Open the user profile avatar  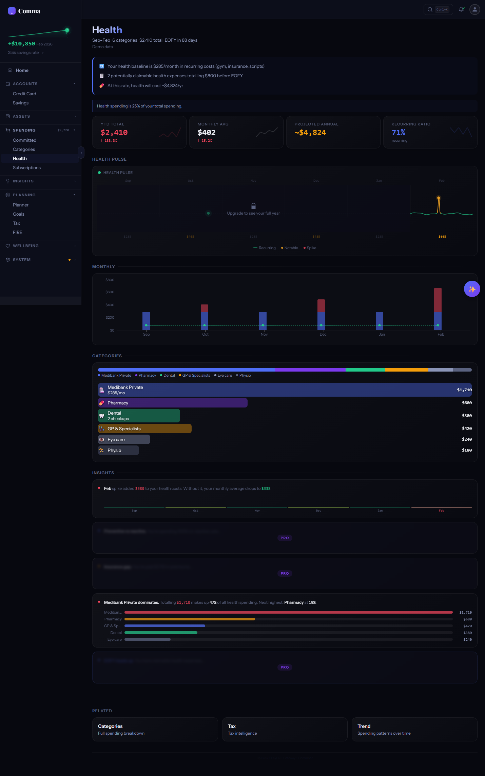pos(474,9)
